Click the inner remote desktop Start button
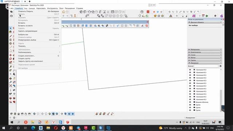 [12, 122]
